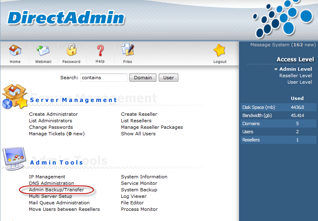
Task: Click the search text input field
Action: point(104,78)
